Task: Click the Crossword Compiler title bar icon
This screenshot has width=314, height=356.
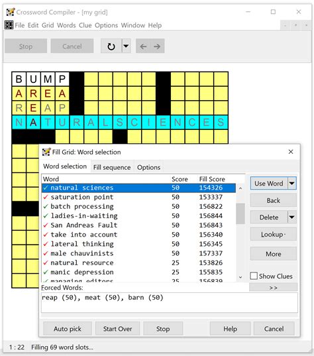Action: [10, 12]
